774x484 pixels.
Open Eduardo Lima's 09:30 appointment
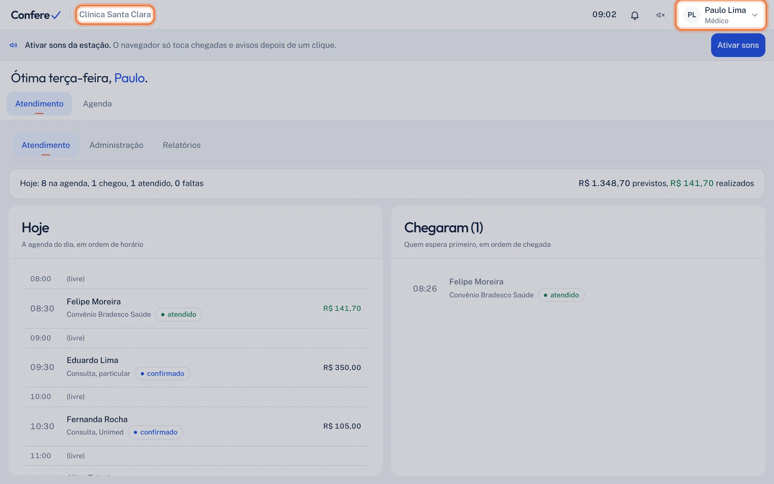coord(196,367)
